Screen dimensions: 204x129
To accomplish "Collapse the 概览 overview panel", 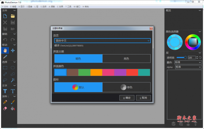I will click(200, 11).
